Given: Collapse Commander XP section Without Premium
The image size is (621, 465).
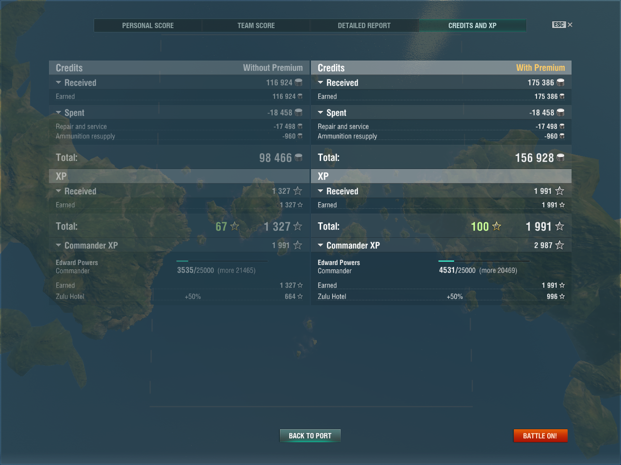Looking at the screenshot, I should [59, 246].
